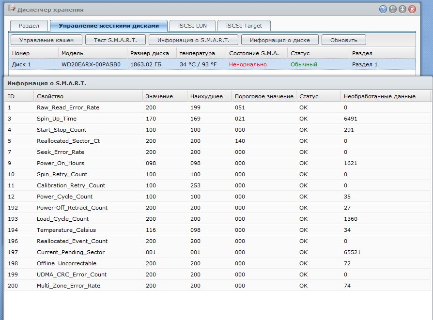Close the Storage Manager with the red X
Image resolution: width=433 pixels, height=320 pixels.
pyautogui.click(x=412, y=9)
